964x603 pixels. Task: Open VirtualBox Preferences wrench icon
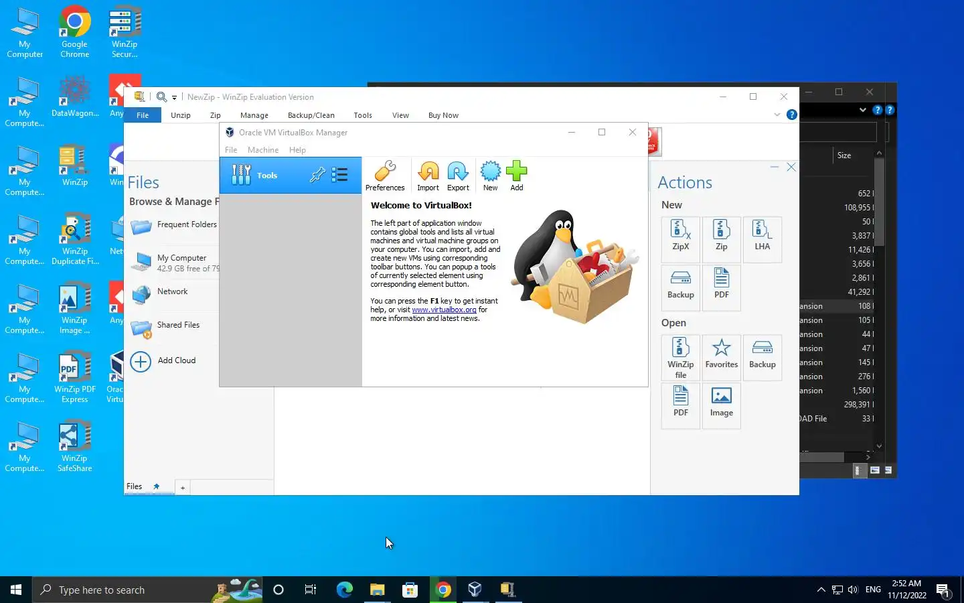(384, 176)
